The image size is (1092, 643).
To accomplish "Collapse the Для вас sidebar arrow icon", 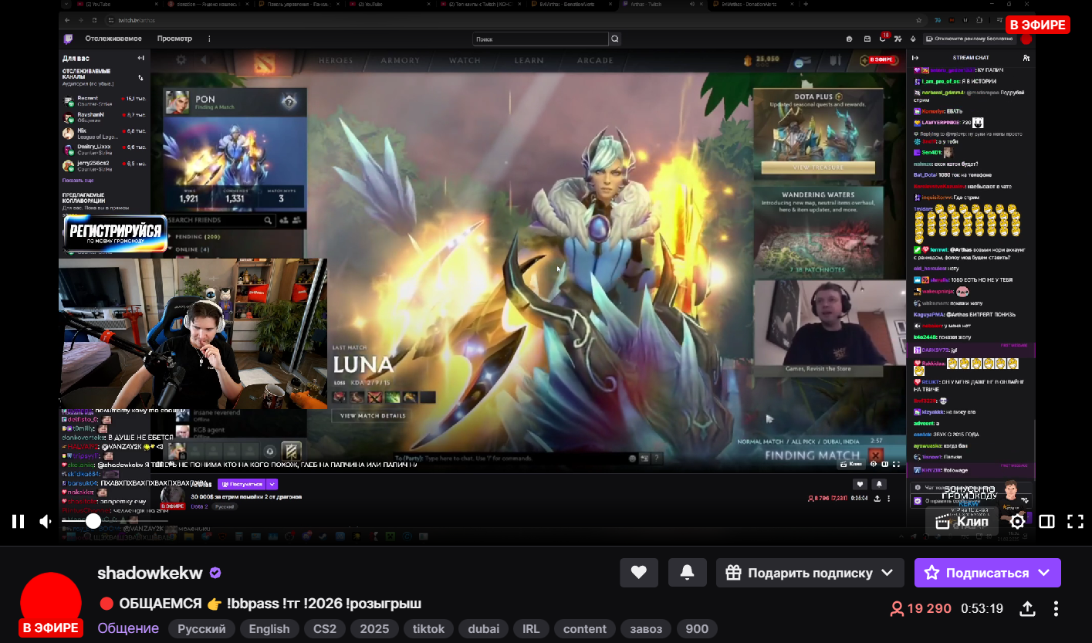I will pos(140,58).
